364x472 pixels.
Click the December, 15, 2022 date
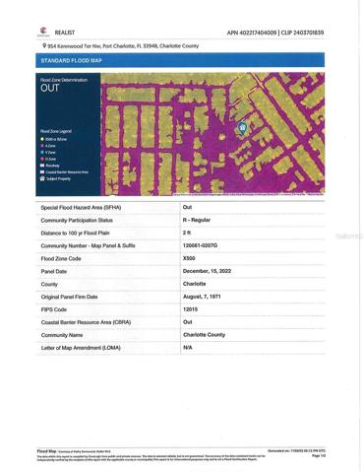point(207,271)
